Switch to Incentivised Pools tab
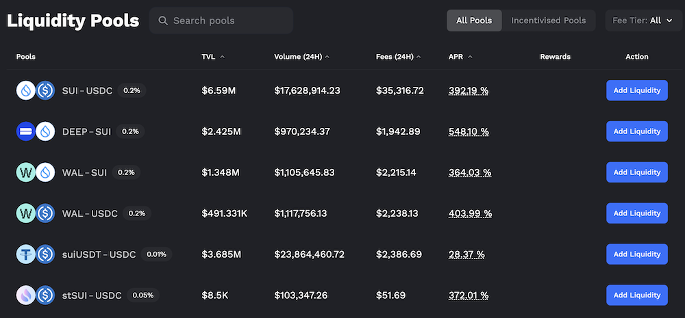Image resolution: width=685 pixels, height=318 pixels. pos(548,21)
